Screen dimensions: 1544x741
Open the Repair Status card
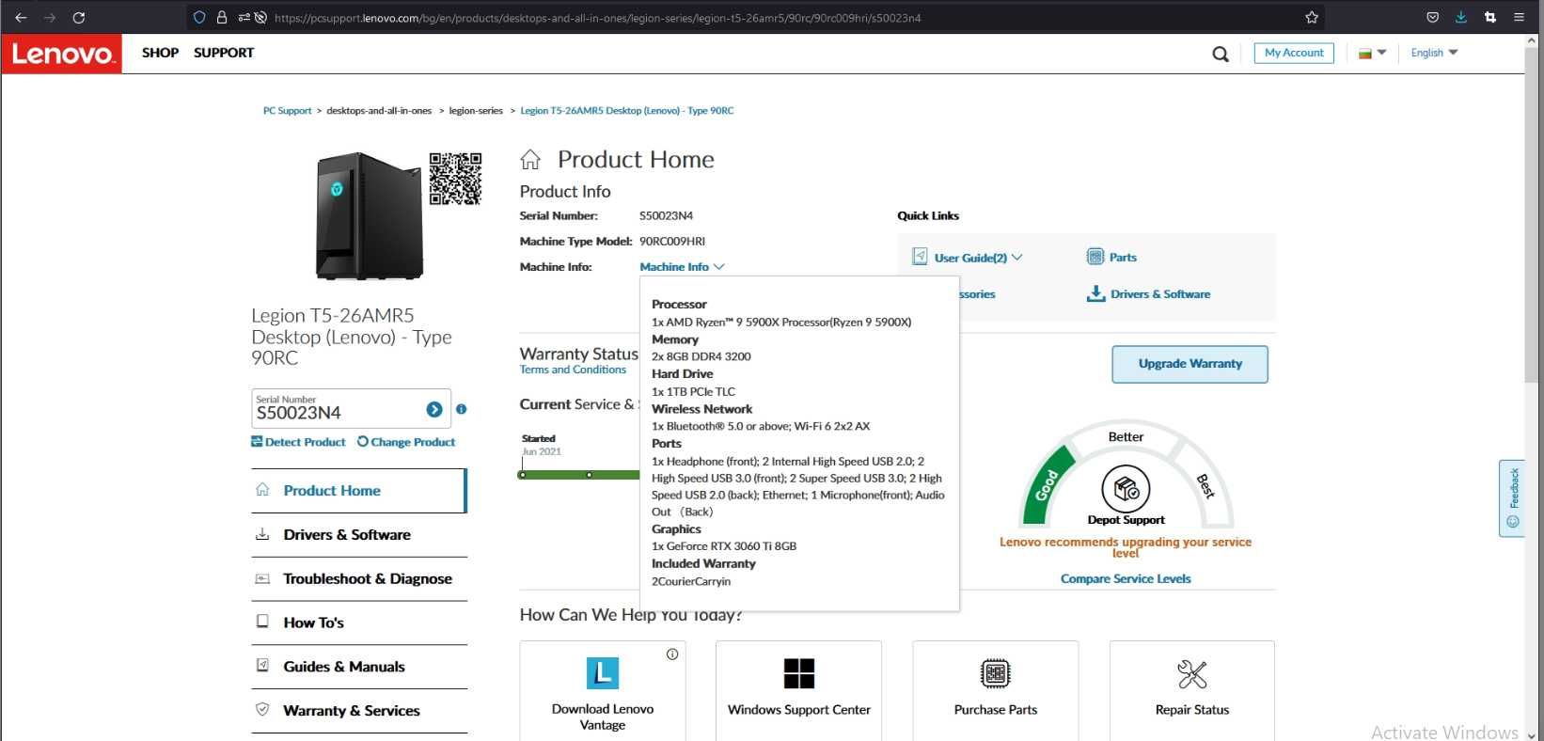pos(1192,691)
